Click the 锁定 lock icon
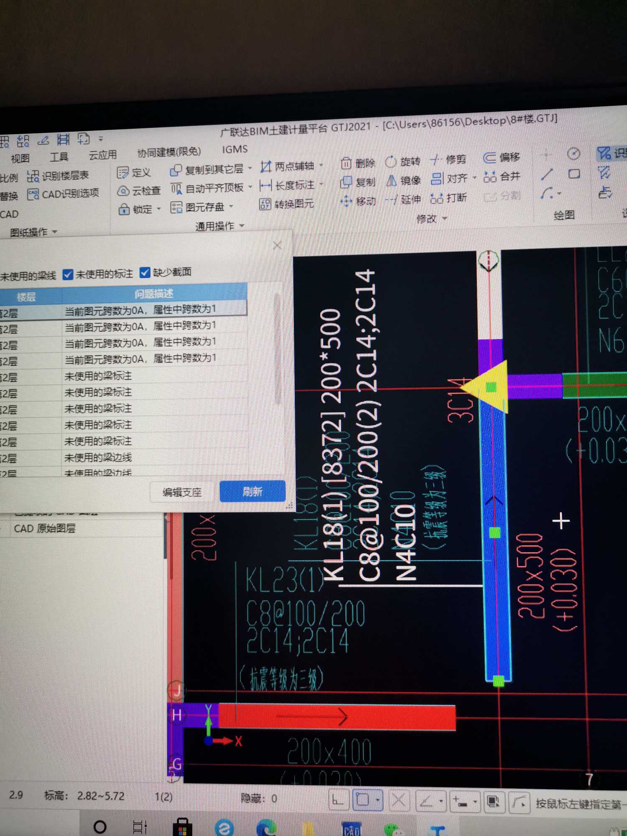 click(x=124, y=209)
